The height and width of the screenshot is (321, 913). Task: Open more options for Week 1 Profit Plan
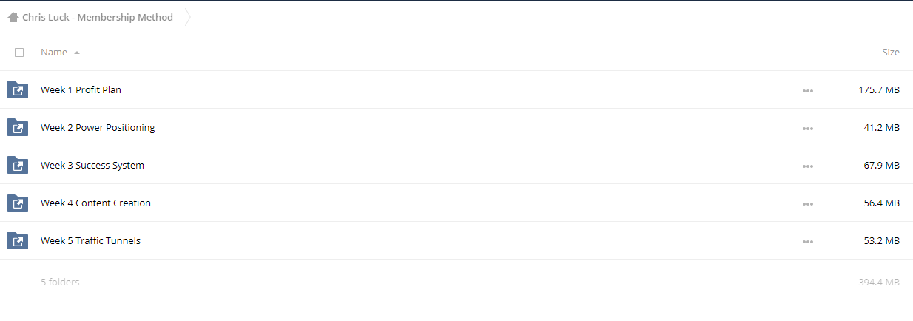[808, 91]
